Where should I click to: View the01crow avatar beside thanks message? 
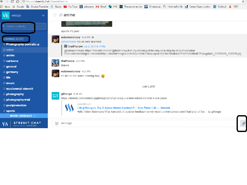pos(55,63)
